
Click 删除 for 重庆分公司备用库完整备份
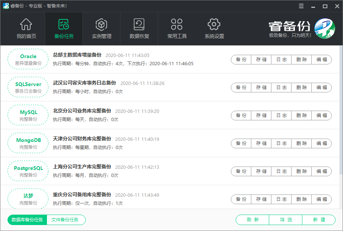click(302, 200)
